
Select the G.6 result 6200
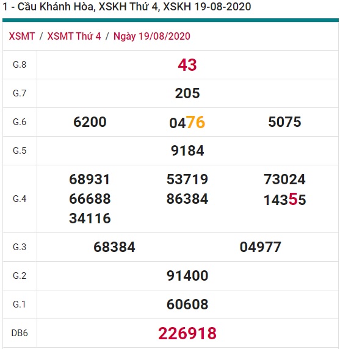click(x=90, y=122)
